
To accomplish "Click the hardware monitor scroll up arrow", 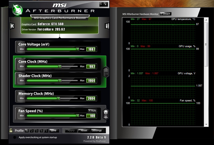I will [206, 20].
